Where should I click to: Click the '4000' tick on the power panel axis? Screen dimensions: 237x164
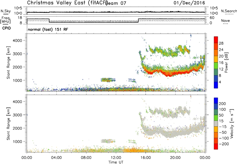click(x=17, y=41)
